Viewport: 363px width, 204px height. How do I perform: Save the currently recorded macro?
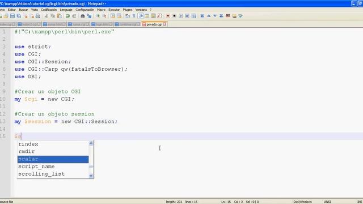pos(194,16)
